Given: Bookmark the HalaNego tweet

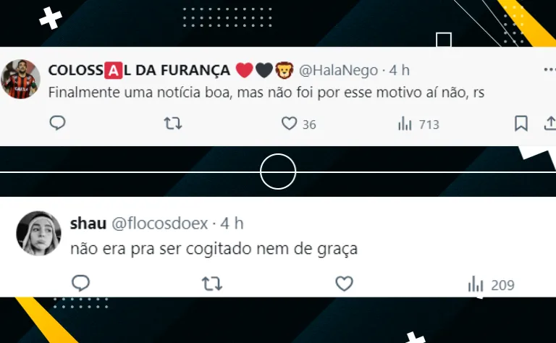Looking at the screenshot, I should pos(521,124).
